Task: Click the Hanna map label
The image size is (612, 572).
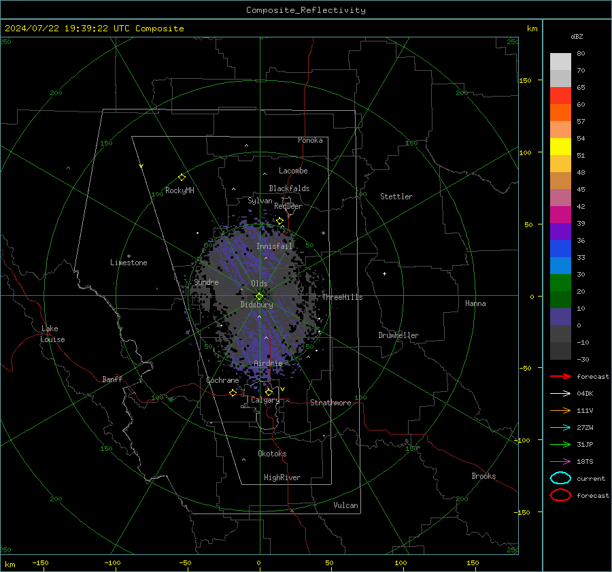Action: click(475, 303)
